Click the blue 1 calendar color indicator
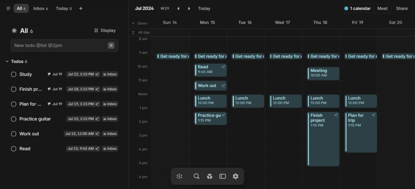The width and height of the screenshot is (415, 189). coord(346,8)
